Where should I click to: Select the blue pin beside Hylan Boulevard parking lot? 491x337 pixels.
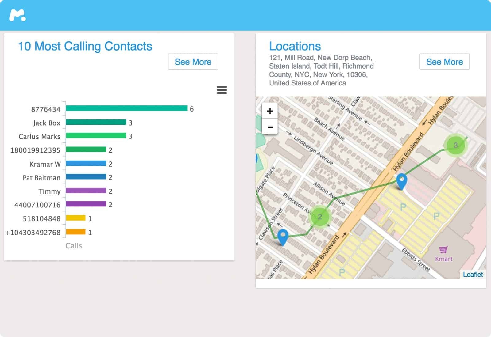401,181
